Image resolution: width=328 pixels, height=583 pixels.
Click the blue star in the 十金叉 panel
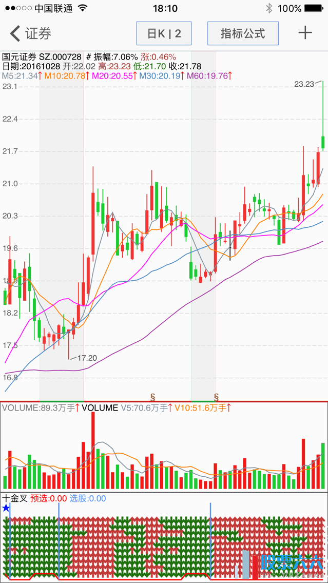6,508
